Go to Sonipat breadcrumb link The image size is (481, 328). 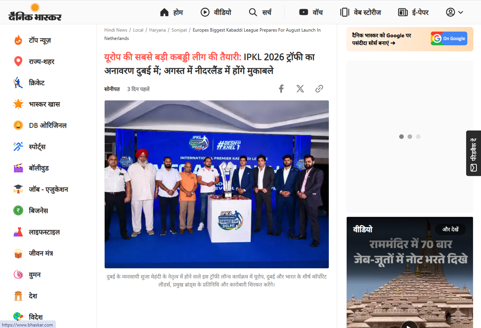click(179, 30)
